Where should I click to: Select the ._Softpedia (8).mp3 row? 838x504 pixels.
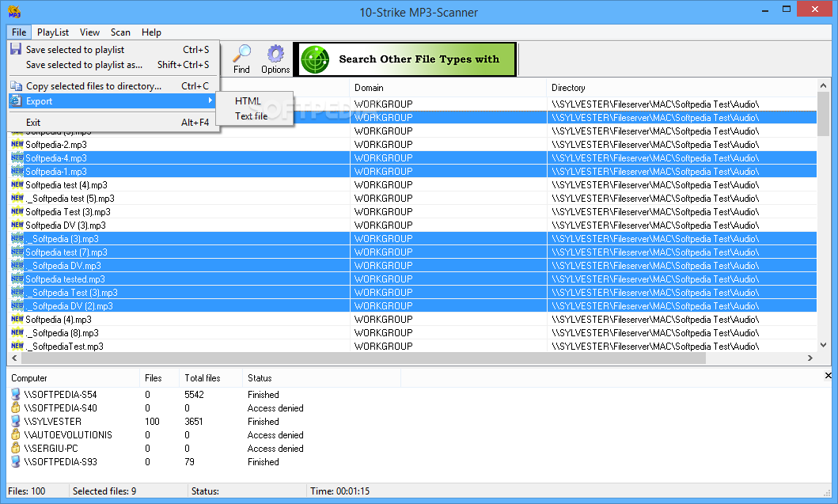pyautogui.click(x=412, y=333)
